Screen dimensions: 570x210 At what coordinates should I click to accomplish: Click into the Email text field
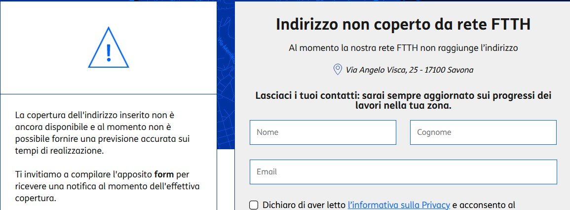pos(403,172)
